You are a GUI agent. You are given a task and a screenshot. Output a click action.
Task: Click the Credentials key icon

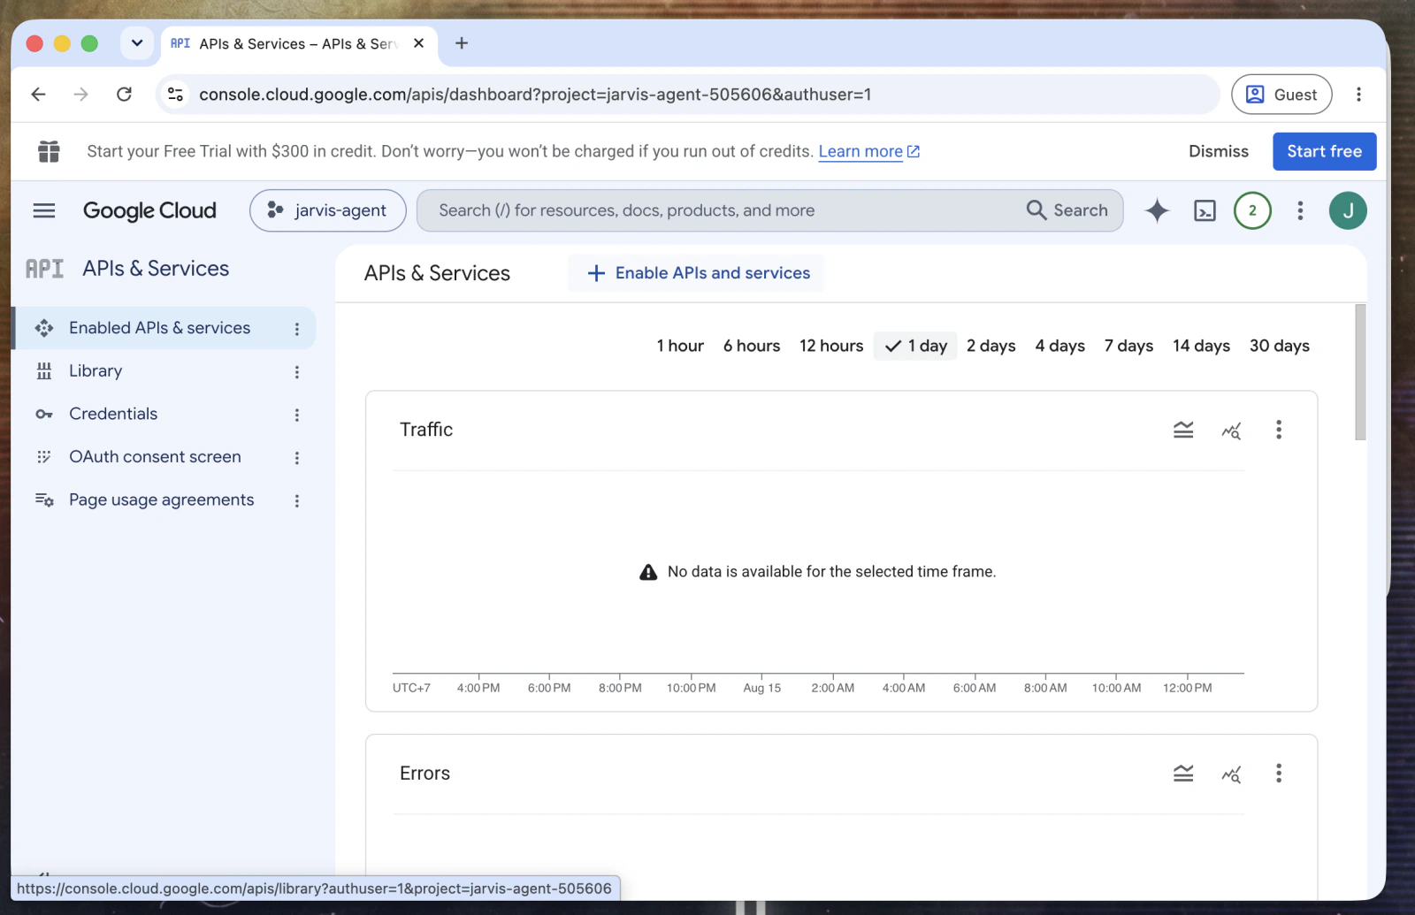click(x=44, y=414)
